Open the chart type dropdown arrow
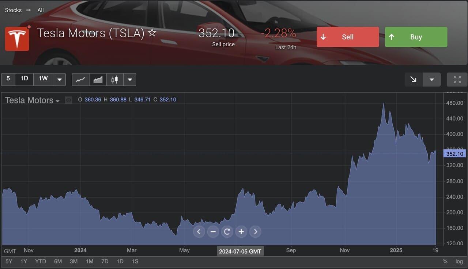The height and width of the screenshot is (269, 468). pyautogui.click(x=130, y=79)
